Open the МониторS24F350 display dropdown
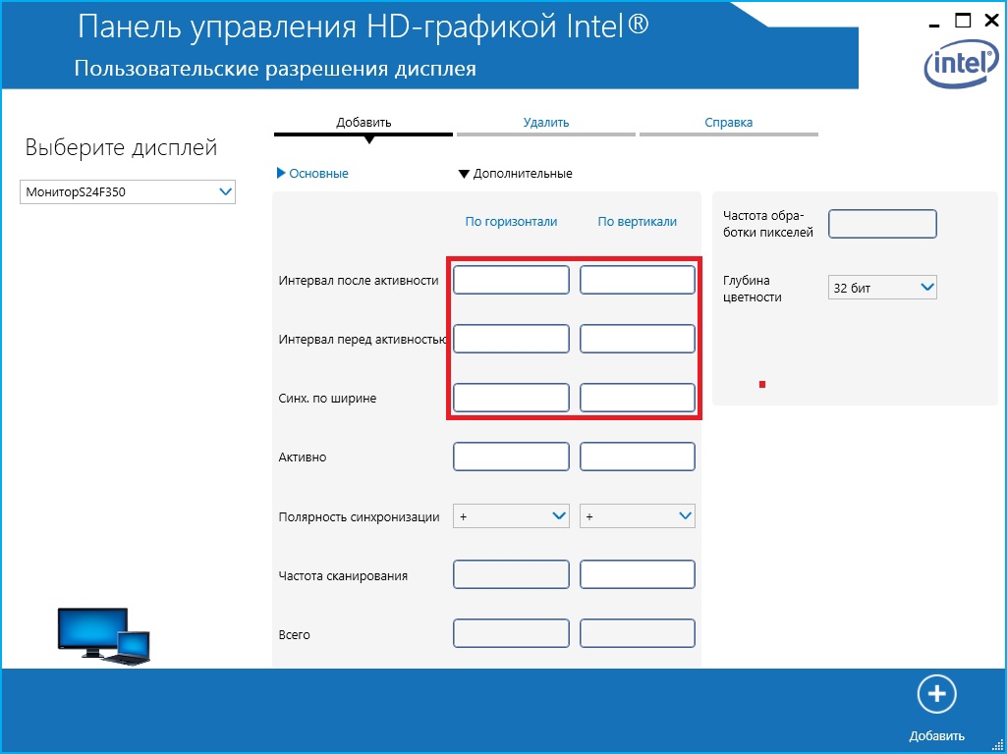 click(x=128, y=191)
